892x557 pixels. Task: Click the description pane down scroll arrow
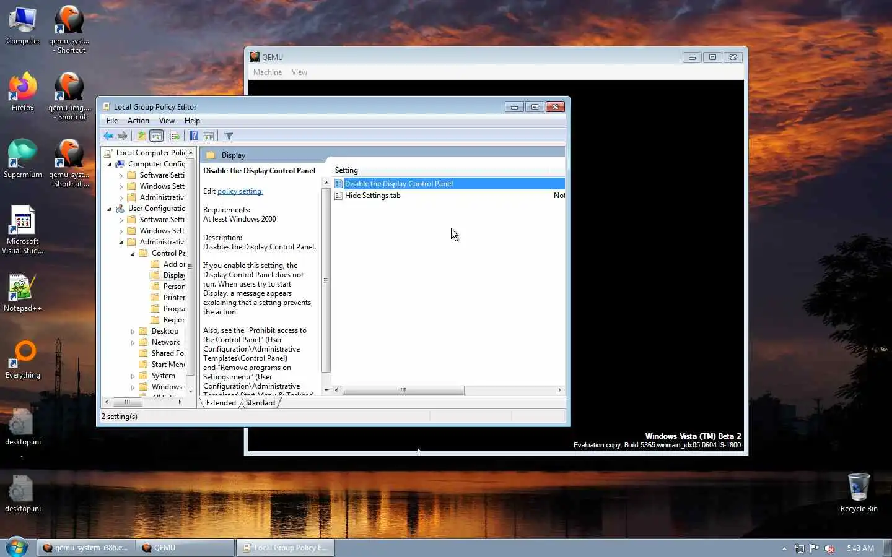326,391
